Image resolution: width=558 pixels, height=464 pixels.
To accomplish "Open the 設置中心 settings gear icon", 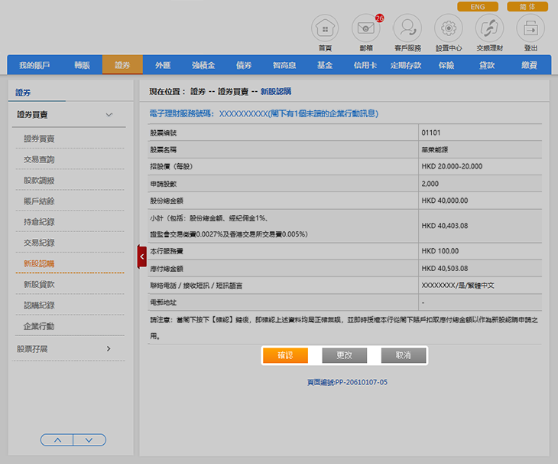I will pyautogui.click(x=448, y=29).
